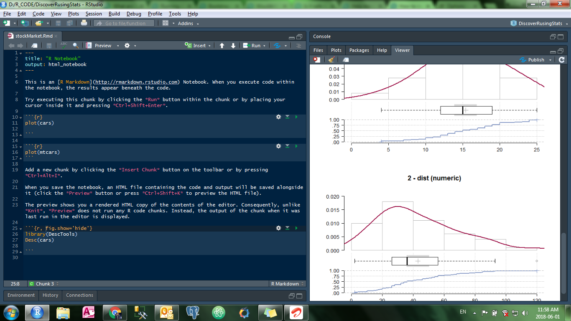The height and width of the screenshot is (321, 571).
Task: Create a new project via toolbar icon
Action: (25, 23)
